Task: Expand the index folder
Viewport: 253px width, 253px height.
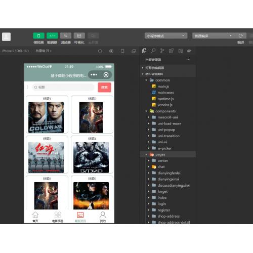Action: click(168, 198)
